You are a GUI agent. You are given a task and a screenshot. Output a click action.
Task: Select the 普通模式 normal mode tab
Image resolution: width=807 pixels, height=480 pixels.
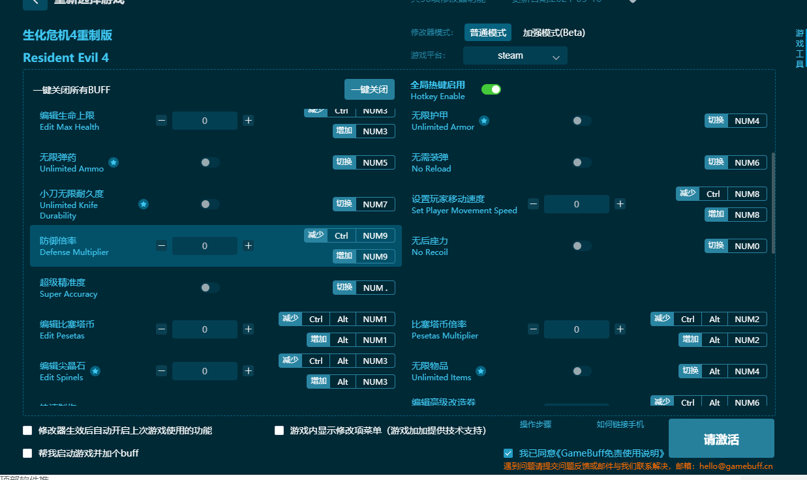(488, 33)
